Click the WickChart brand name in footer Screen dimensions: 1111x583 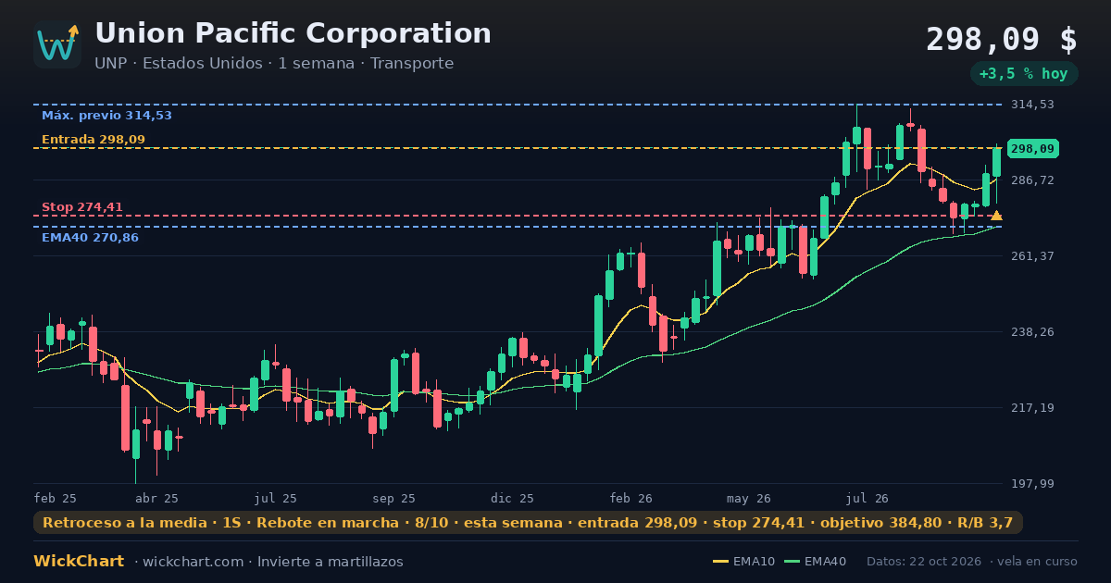click(80, 562)
